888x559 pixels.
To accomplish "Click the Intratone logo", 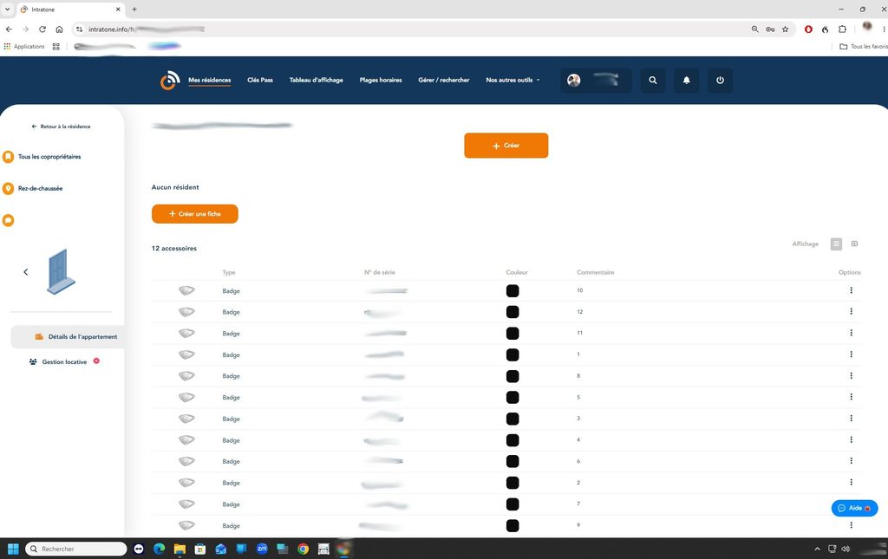I will 170,81.
